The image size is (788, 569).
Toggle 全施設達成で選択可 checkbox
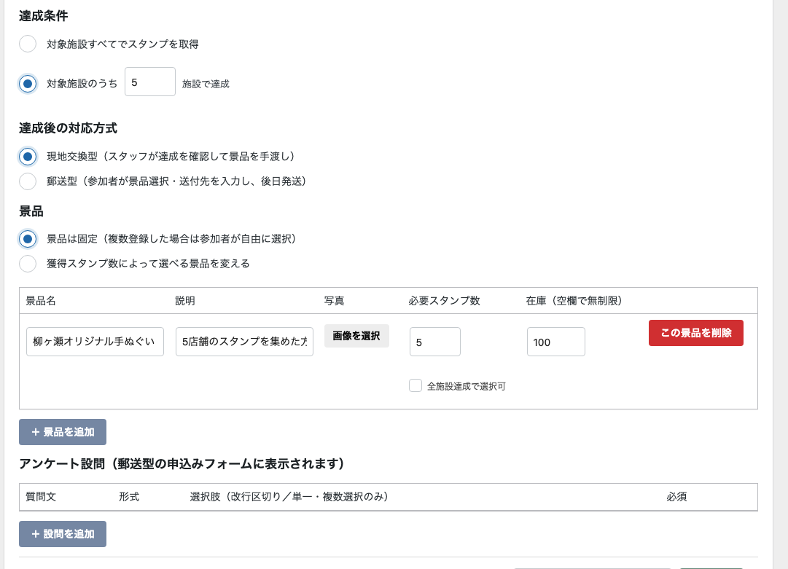click(x=415, y=385)
